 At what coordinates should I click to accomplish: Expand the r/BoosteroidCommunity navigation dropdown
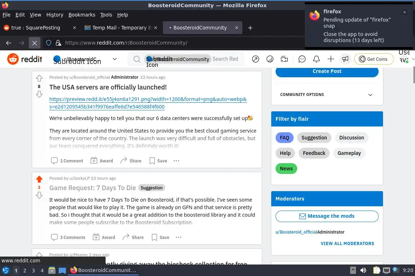coord(115,59)
